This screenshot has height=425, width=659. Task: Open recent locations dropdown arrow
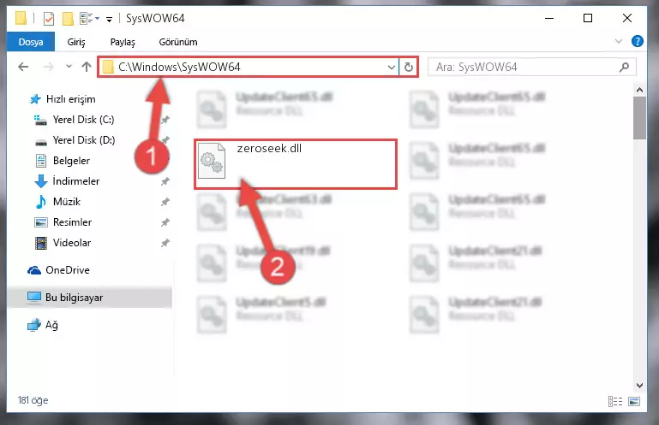pyautogui.click(x=69, y=67)
